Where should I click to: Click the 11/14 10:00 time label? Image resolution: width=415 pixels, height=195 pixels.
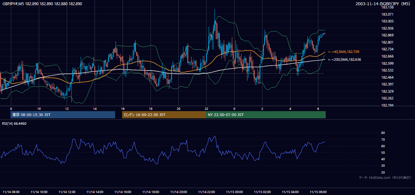point(39,192)
